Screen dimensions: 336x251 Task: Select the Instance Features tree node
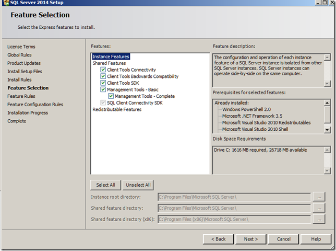pos(111,56)
